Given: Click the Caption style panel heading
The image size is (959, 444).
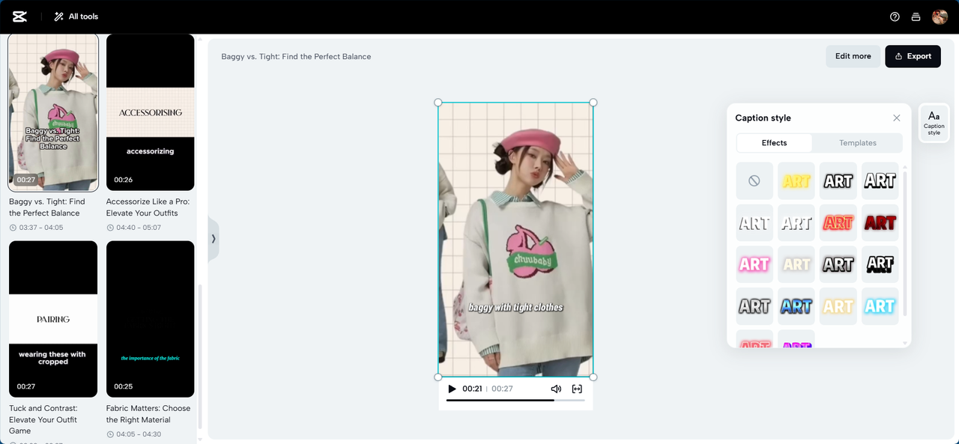Looking at the screenshot, I should [x=763, y=118].
